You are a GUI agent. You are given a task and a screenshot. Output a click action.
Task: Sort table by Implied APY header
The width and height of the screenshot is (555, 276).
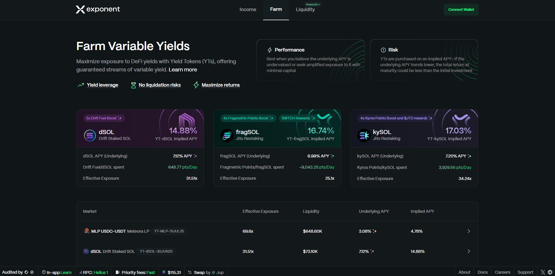point(422,211)
